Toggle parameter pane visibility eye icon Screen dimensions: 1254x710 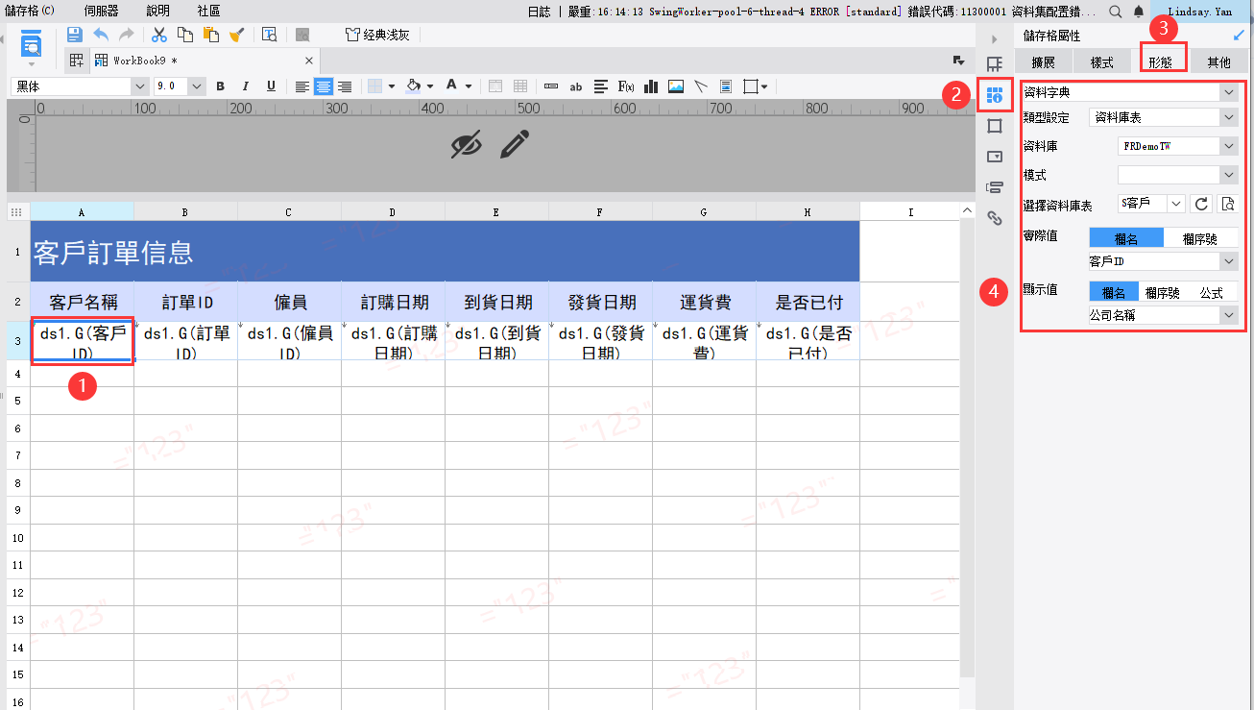point(466,145)
